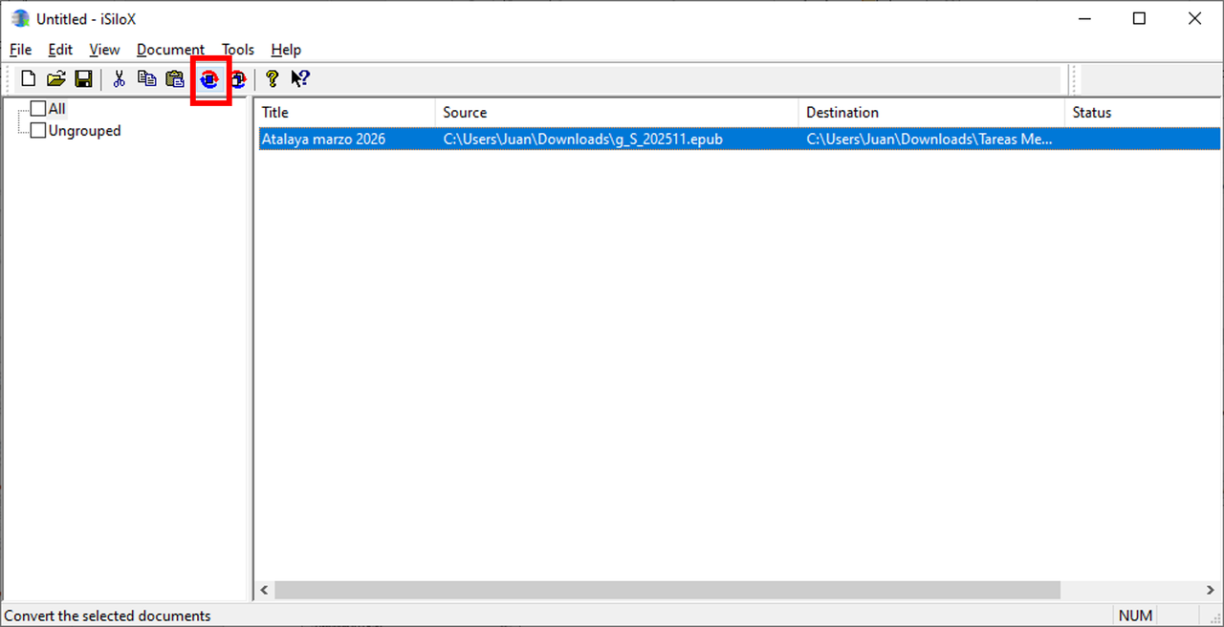
Task: Open the Edit menu
Action: coord(60,50)
